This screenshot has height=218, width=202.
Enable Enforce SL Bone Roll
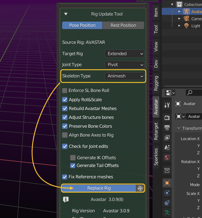click(x=65, y=91)
